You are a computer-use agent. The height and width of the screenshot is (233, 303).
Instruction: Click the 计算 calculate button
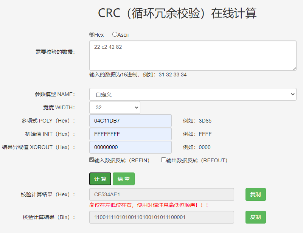point(100,179)
